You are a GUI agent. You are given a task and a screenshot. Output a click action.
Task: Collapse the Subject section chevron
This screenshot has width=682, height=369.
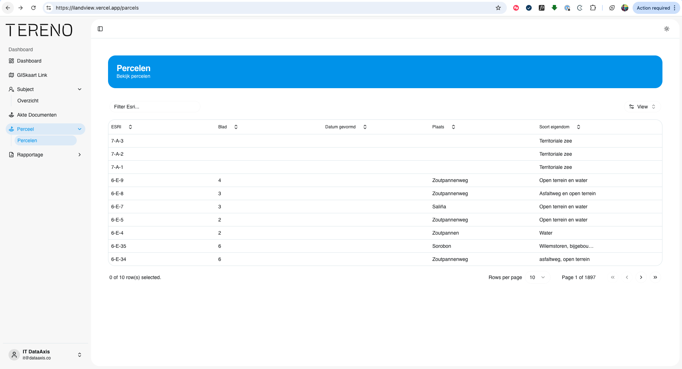[x=80, y=89]
